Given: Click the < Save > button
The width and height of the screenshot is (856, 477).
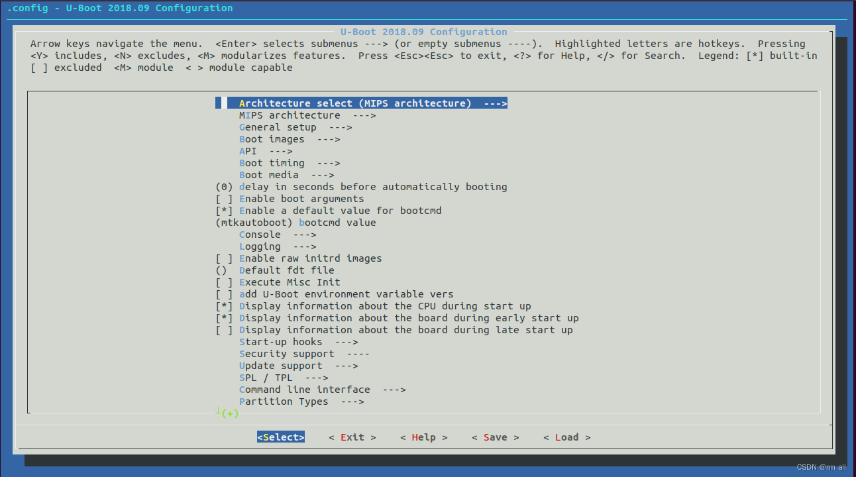Looking at the screenshot, I should [x=496, y=437].
